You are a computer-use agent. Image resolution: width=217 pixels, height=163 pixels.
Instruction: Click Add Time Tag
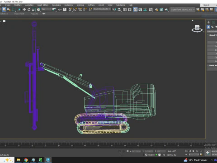click(x=171, y=155)
